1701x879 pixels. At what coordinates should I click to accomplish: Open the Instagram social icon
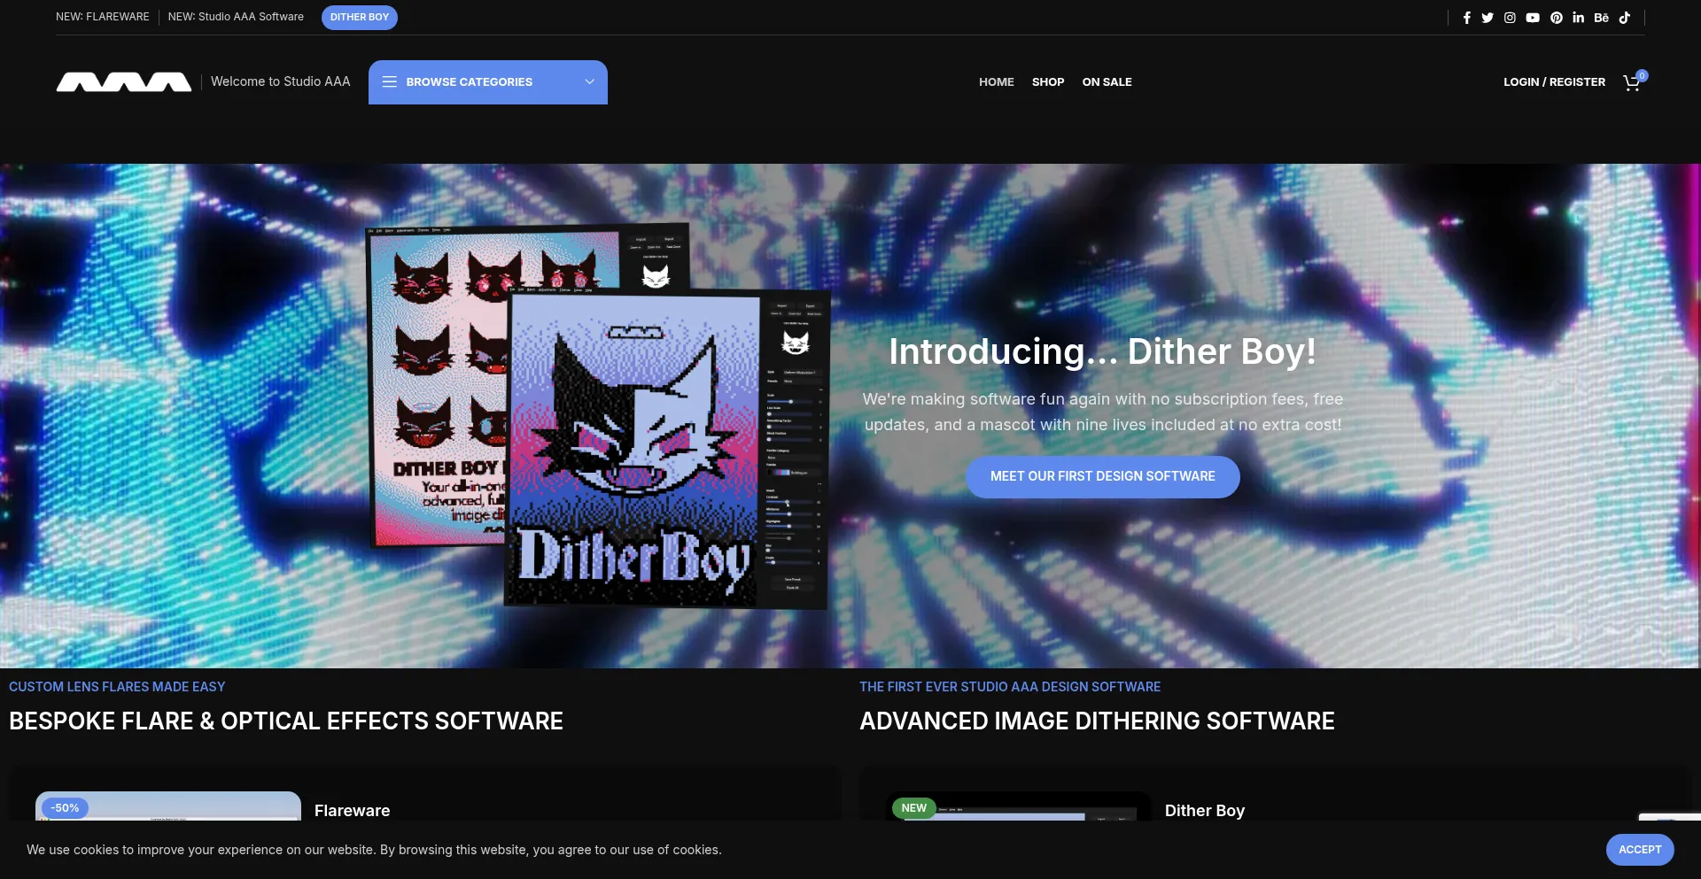click(1510, 18)
